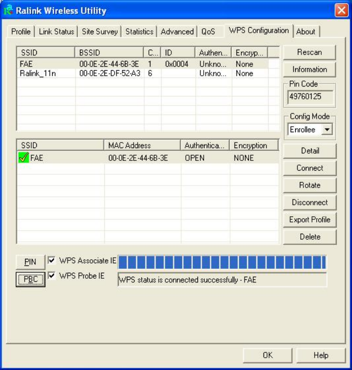Click the green checkmark icon beside FAE
Image resolution: width=352 pixels, height=370 pixels.
pyautogui.click(x=24, y=157)
